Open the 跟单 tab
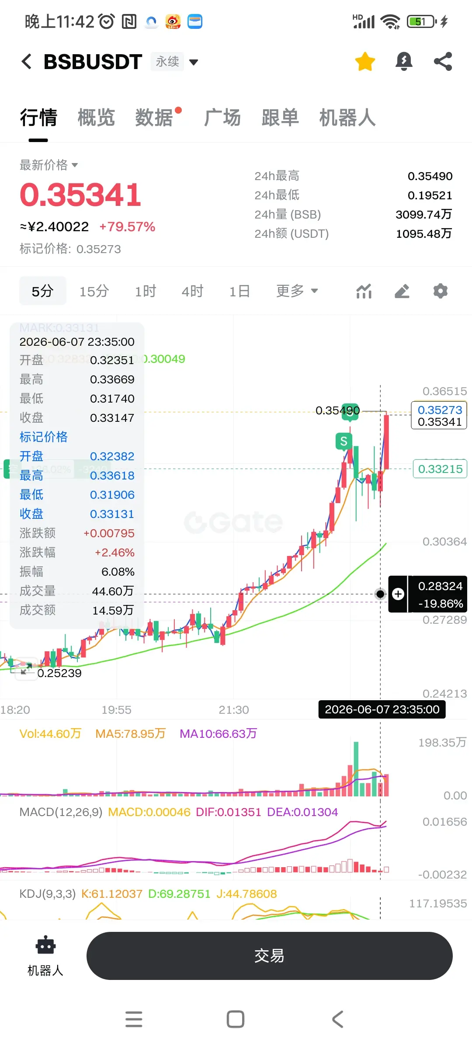This screenshot has height=1049, width=472. 280,118
